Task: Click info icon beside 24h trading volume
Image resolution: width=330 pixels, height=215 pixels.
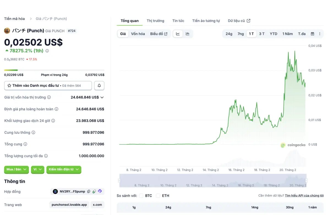Action: point(53,121)
